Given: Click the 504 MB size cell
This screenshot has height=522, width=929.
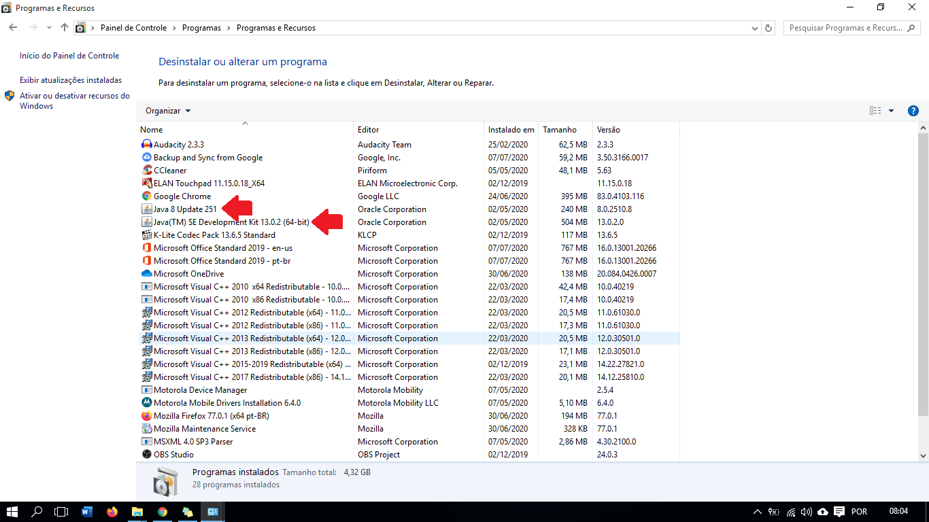Looking at the screenshot, I should 573,222.
